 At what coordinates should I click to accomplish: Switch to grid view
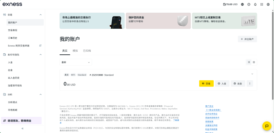254,62
